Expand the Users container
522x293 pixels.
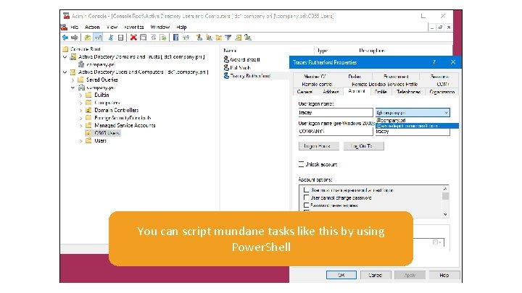click(81, 141)
